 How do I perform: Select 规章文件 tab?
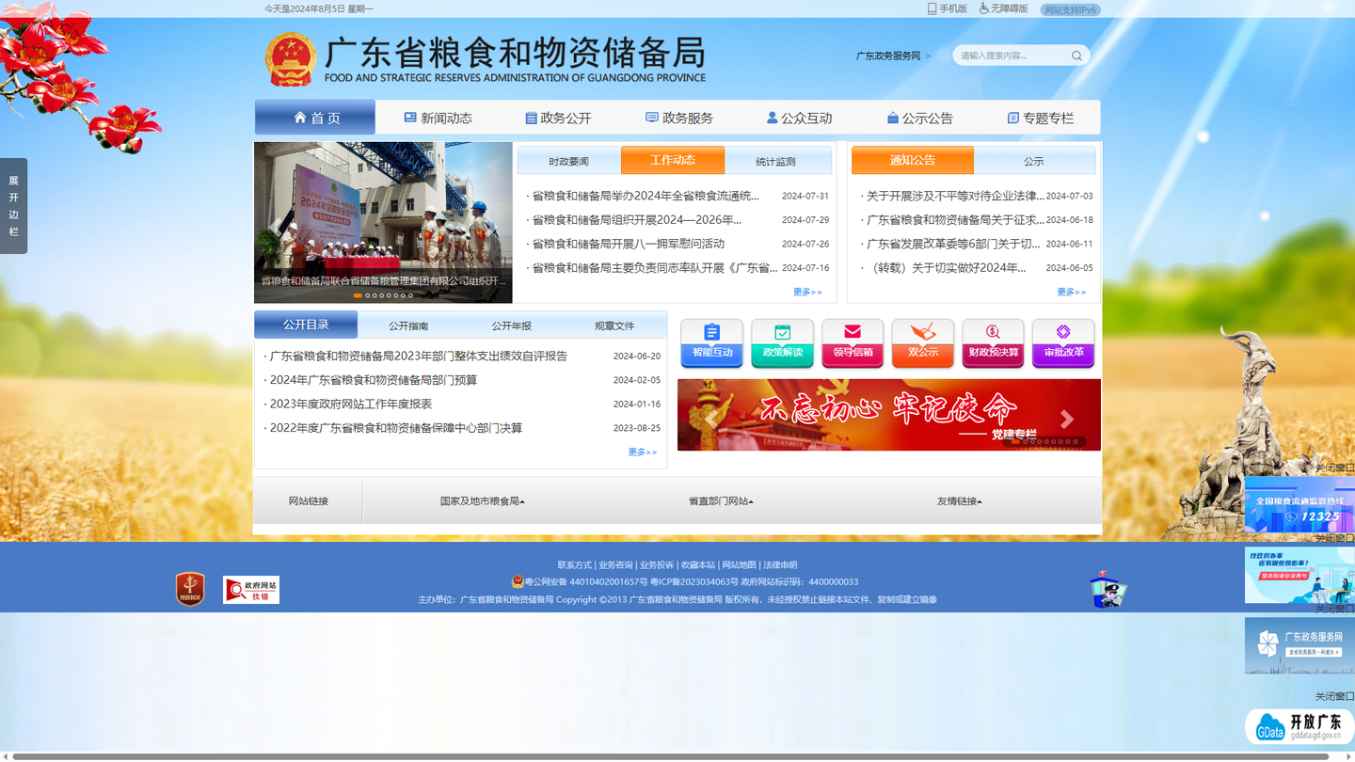pyautogui.click(x=614, y=325)
